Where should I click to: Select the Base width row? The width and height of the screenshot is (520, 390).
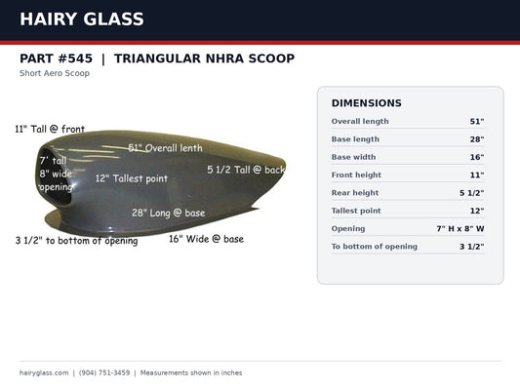point(408,157)
